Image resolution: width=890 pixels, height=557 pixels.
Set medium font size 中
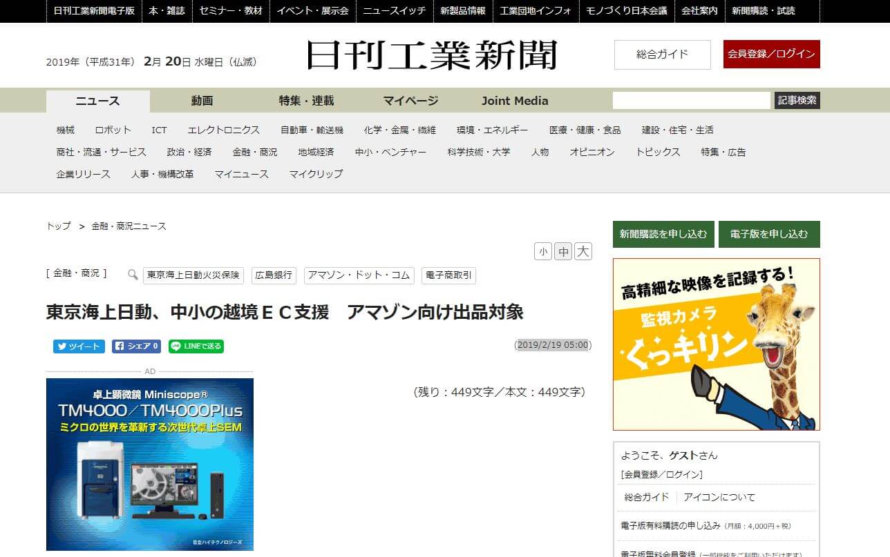(x=564, y=252)
